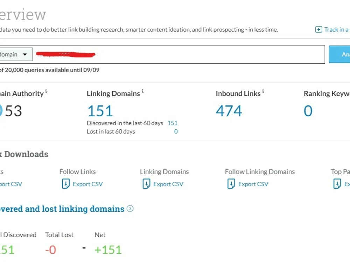
Task: Select the Domain Authority score 53
Action: (13, 111)
